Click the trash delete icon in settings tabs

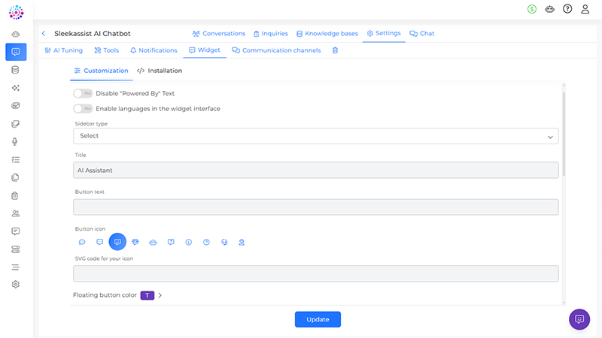[x=335, y=50]
